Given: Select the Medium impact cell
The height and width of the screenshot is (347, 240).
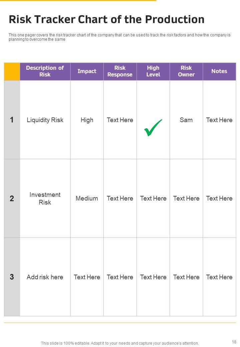Looking at the screenshot, I should [x=87, y=199].
